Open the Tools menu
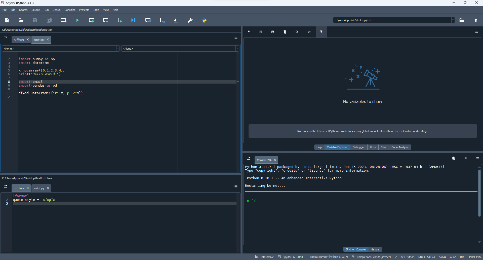Screen dimensions: 483x260 [96, 10]
